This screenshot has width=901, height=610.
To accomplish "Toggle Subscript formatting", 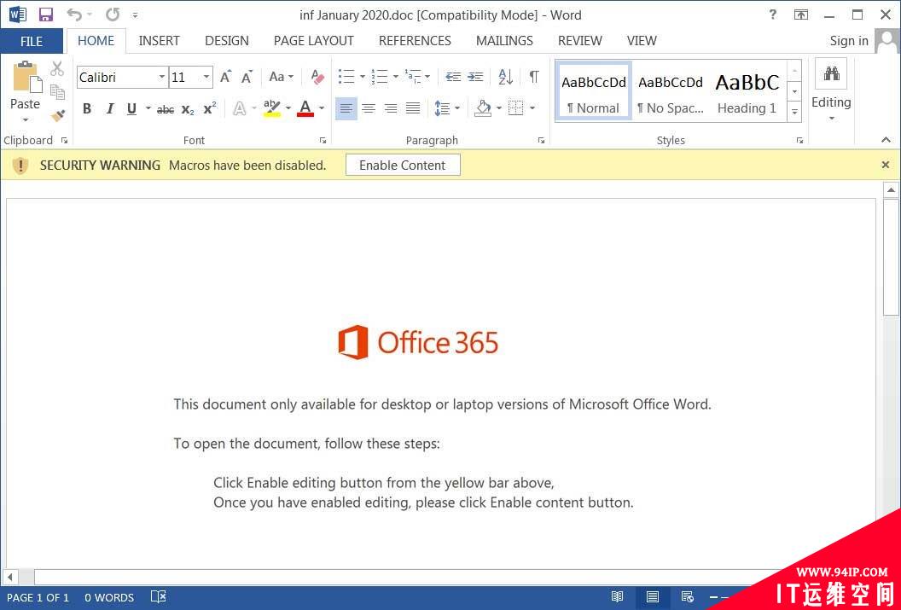I will click(188, 109).
